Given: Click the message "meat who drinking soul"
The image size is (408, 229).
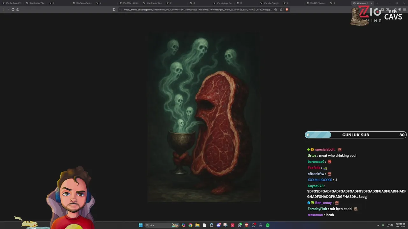Looking at the screenshot, I should pos(338,156).
